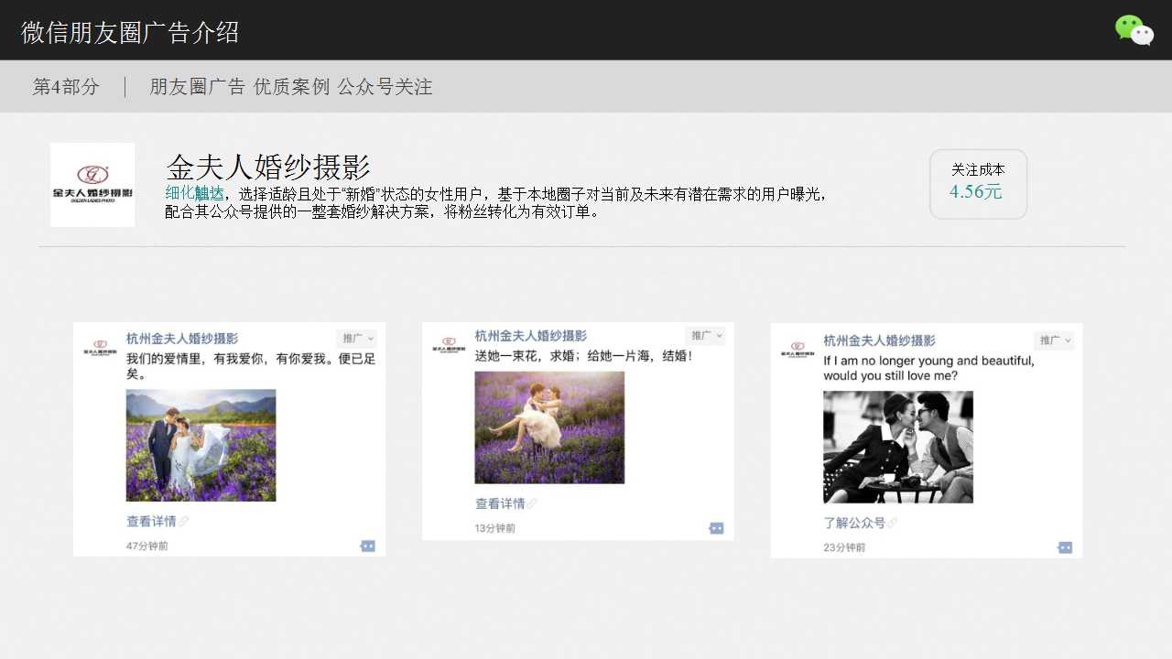Open the black-and-white couple photo
1172x659 pixels.
(897, 447)
